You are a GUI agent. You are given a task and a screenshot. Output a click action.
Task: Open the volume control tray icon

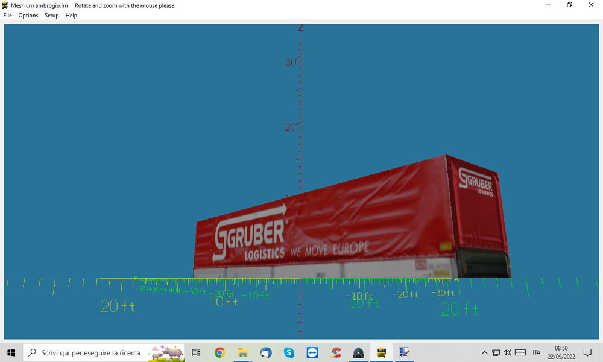(x=507, y=352)
